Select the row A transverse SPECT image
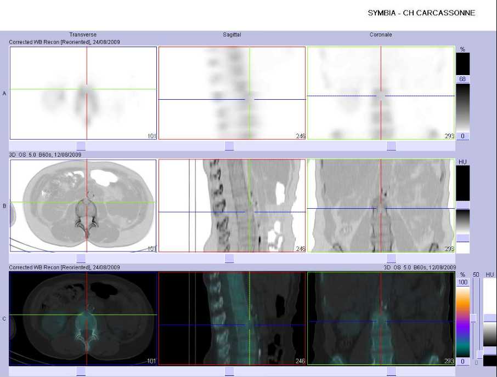This screenshot has width=497, height=377. pos(83,93)
